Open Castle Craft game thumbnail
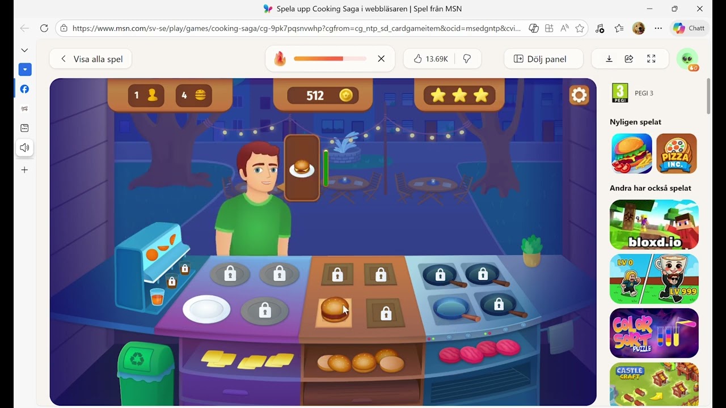 tap(654, 384)
